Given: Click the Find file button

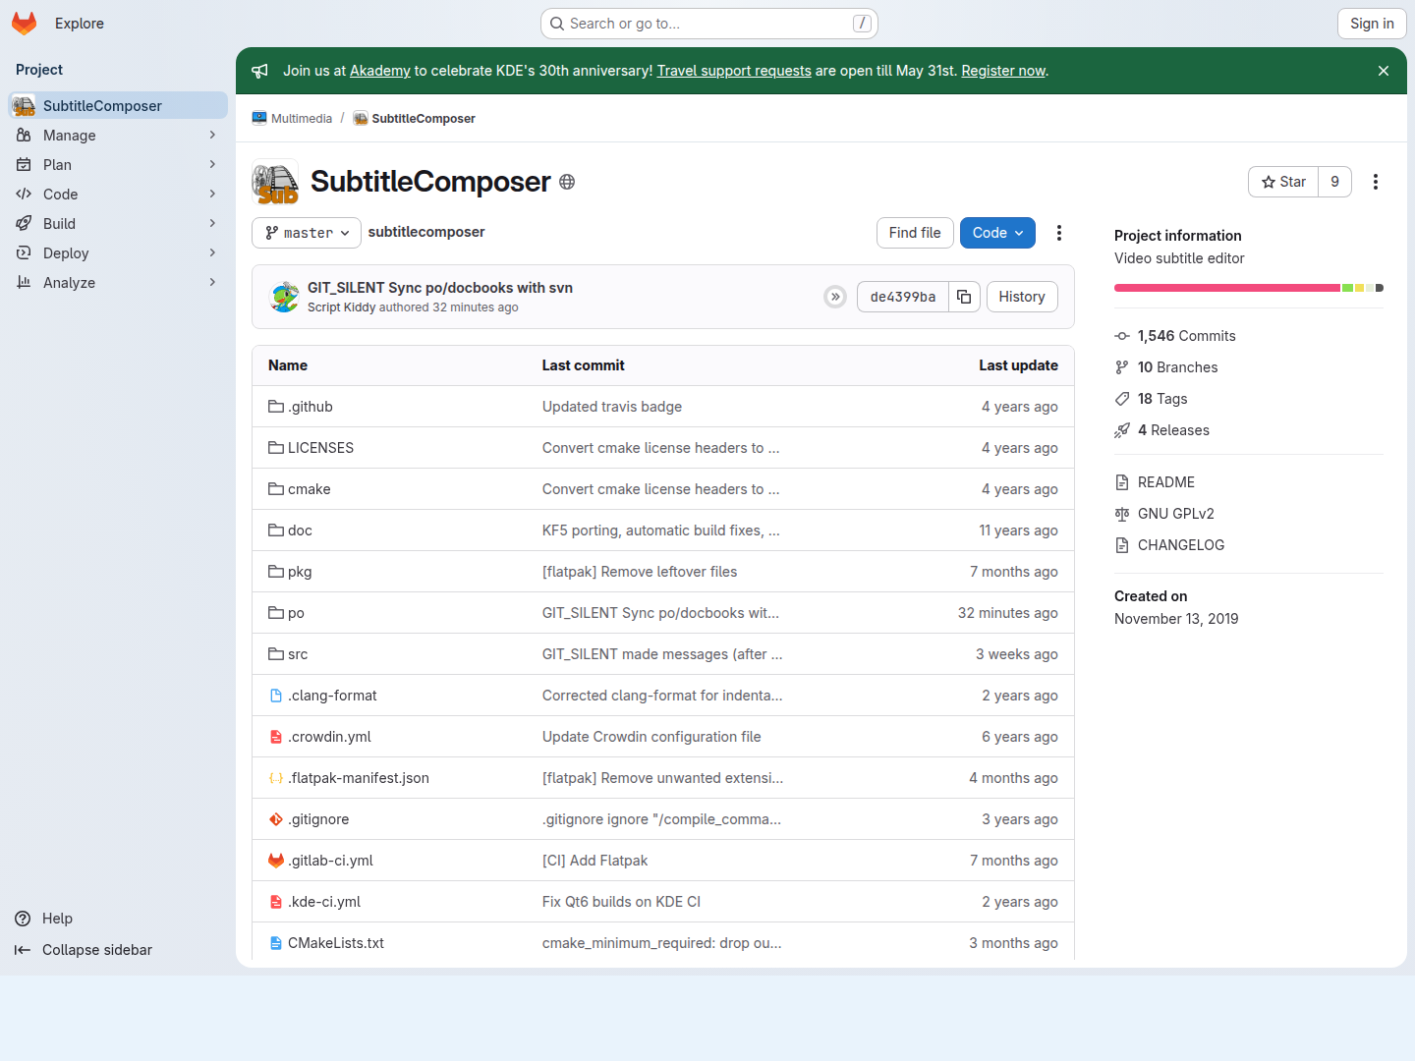Looking at the screenshot, I should [x=915, y=233].
